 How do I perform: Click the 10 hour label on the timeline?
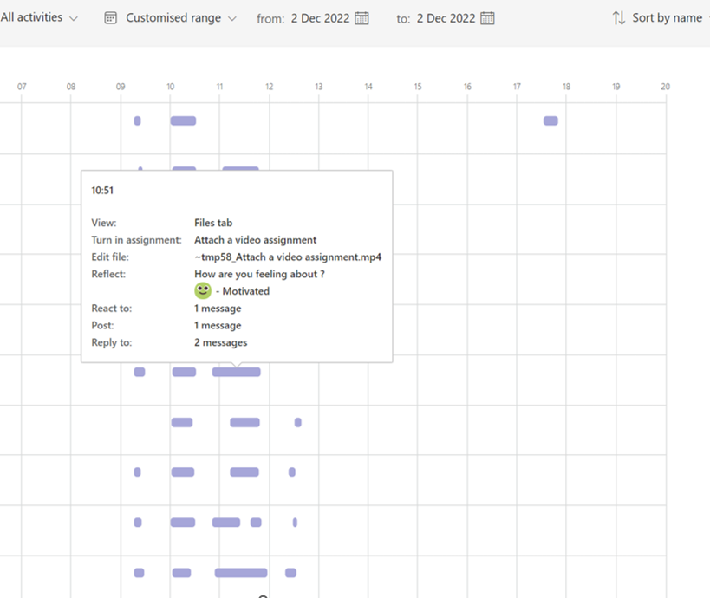170,87
